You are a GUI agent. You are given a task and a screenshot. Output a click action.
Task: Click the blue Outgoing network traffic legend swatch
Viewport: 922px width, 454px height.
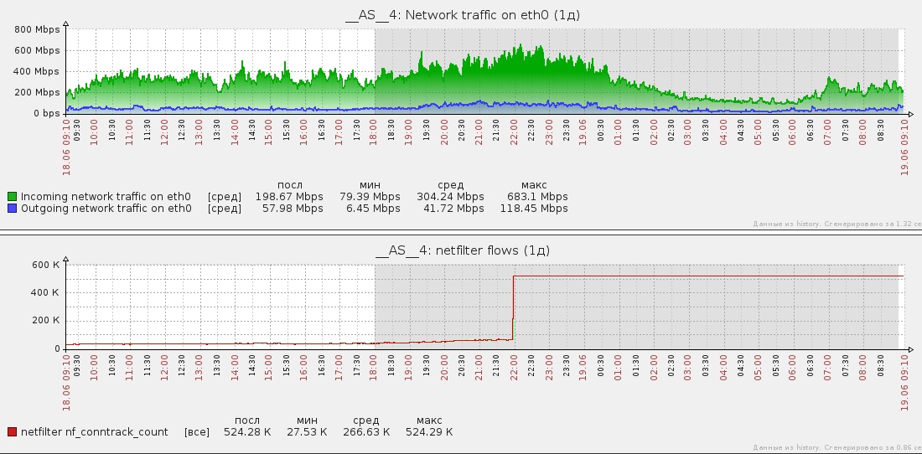pyautogui.click(x=12, y=209)
